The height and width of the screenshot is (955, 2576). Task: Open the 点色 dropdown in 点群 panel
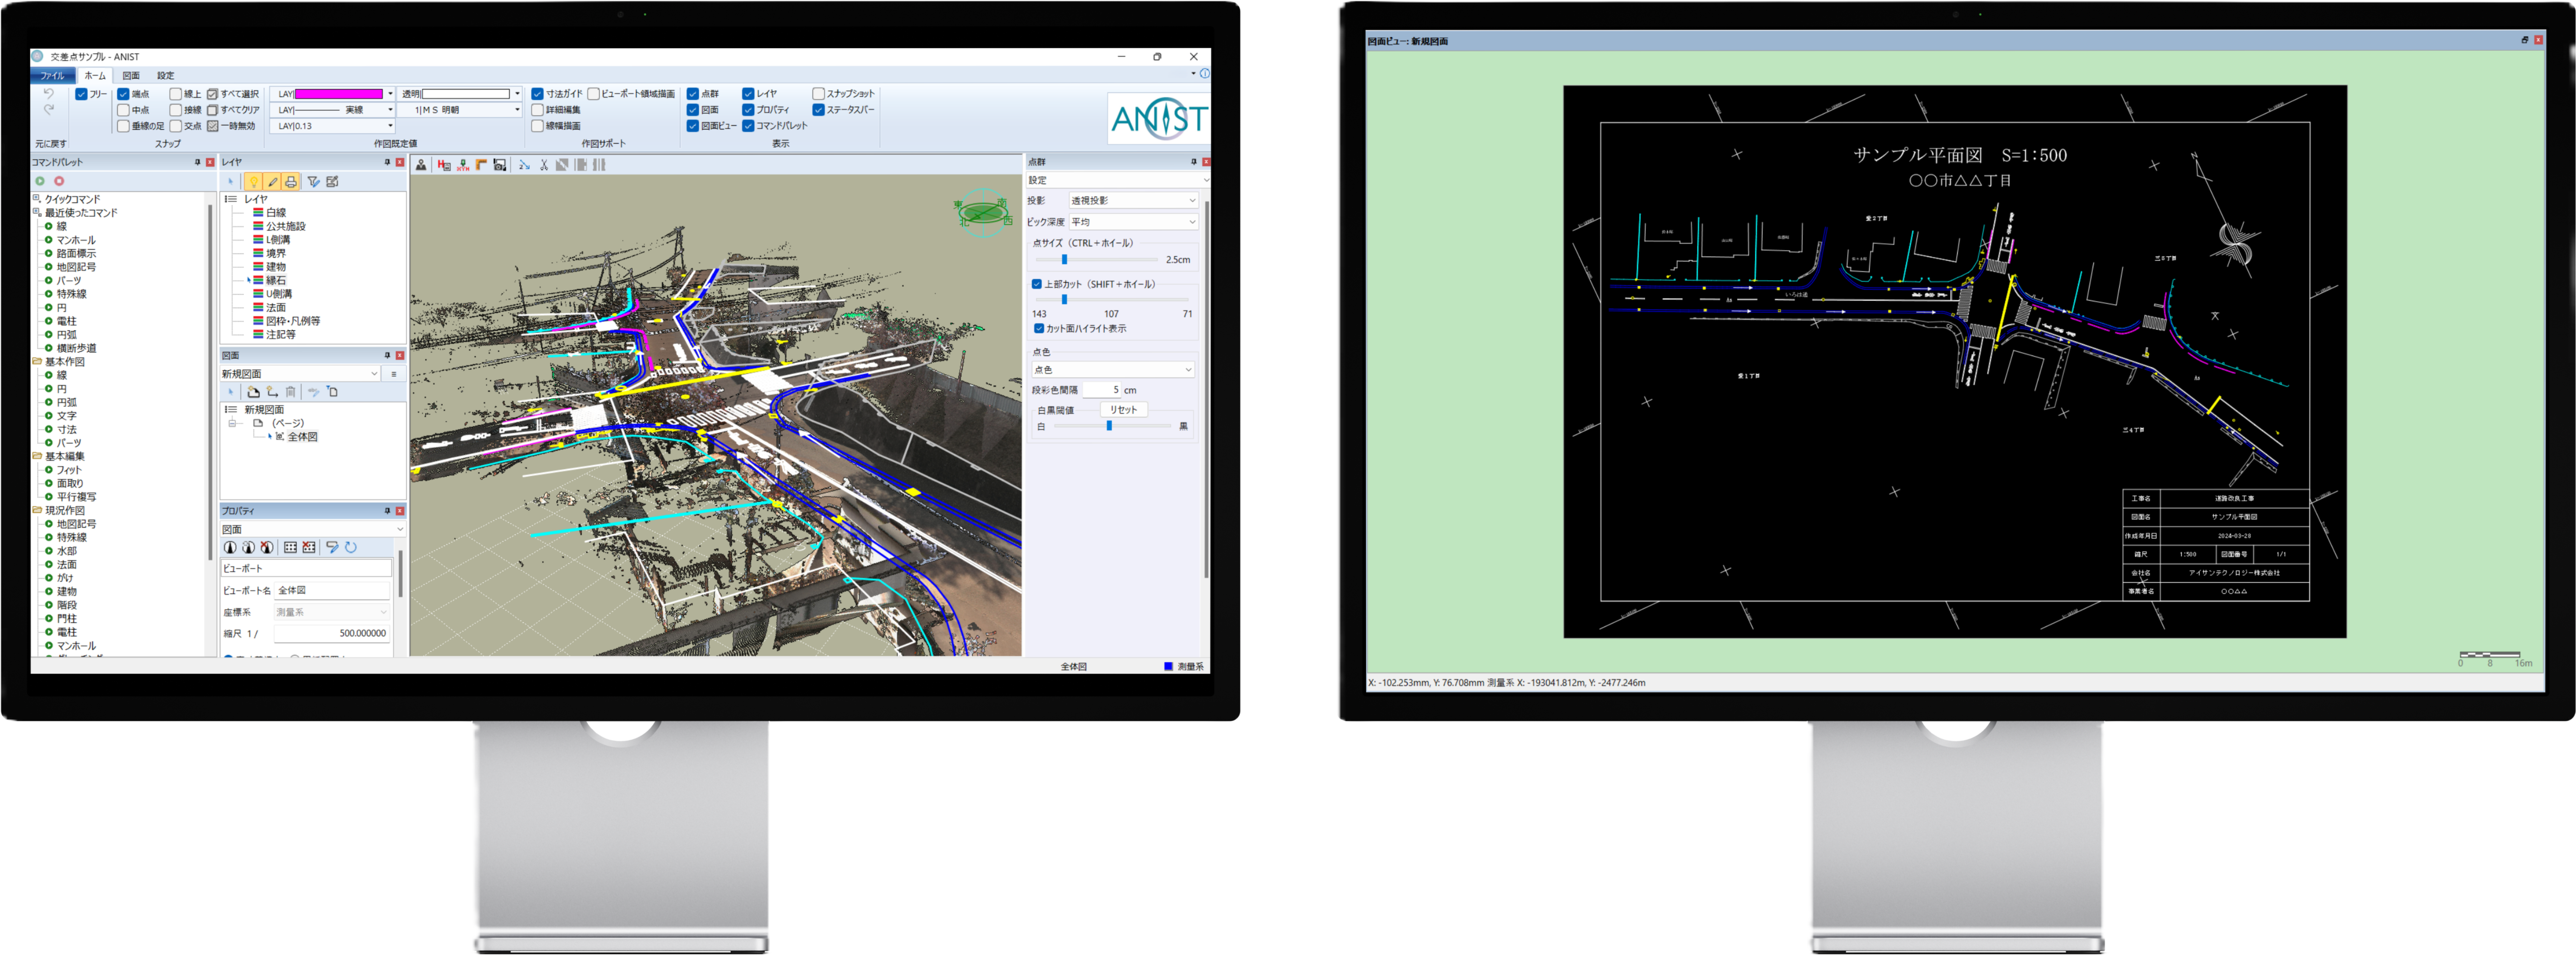[x=1113, y=370]
